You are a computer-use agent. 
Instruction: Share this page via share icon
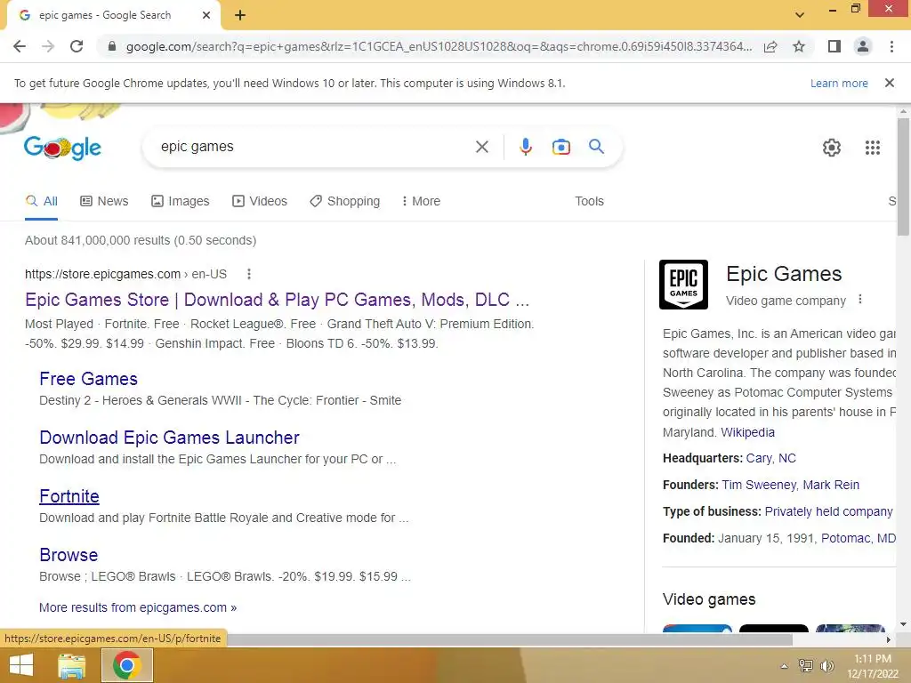(x=770, y=46)
